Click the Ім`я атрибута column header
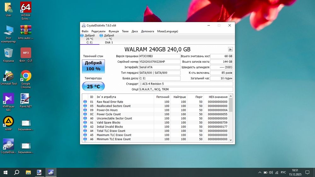This screenshot has height=177, width=315. coord(124,97)
